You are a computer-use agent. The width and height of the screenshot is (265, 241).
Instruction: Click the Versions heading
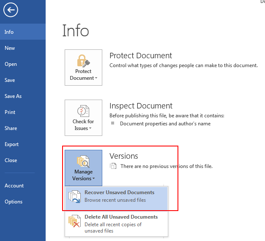click(124, 156)
